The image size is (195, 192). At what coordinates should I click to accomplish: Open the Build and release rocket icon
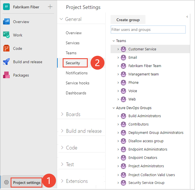(6, 62)
